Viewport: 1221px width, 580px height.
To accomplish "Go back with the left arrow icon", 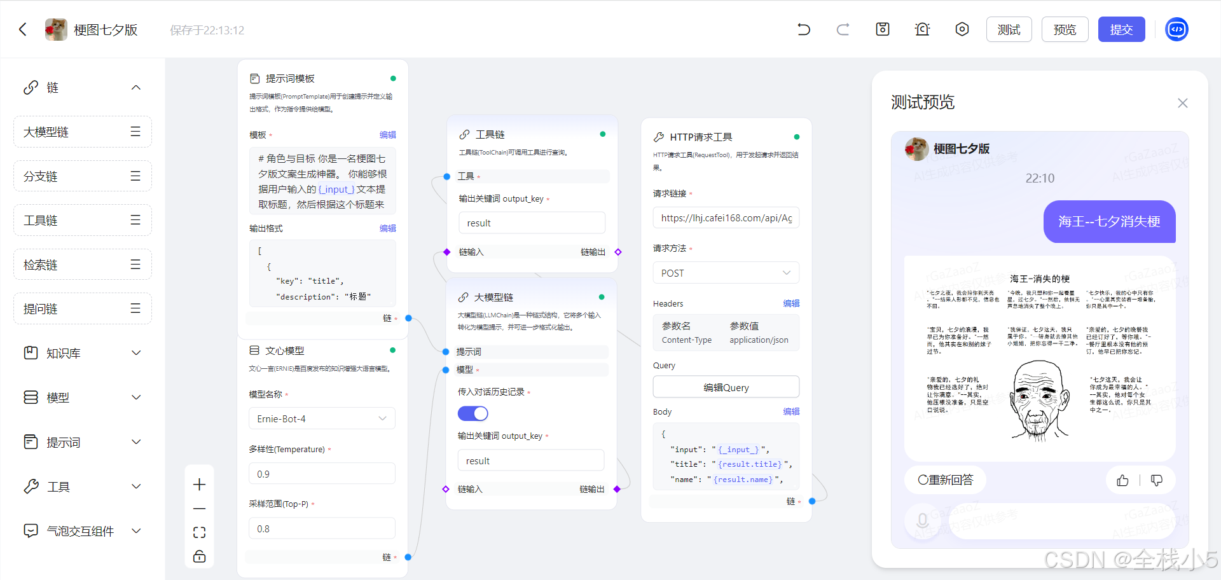I will pos(23,29).
